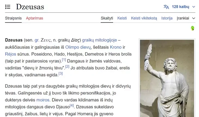Screen dimensions: 199x117
Task: Follow the graikų mitologijoje link
Action: 99,40
